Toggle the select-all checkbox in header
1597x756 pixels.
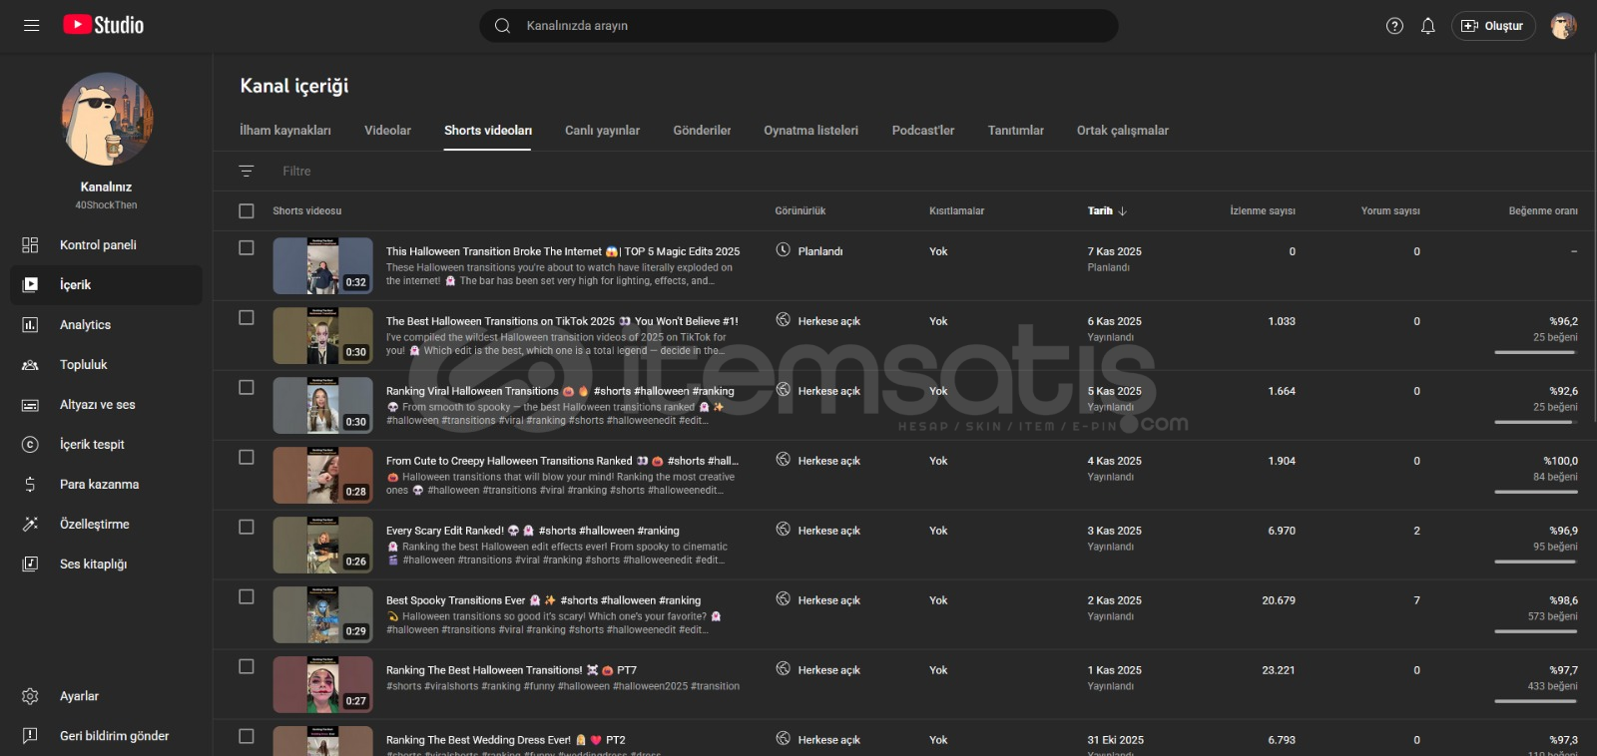click(247, 211)
